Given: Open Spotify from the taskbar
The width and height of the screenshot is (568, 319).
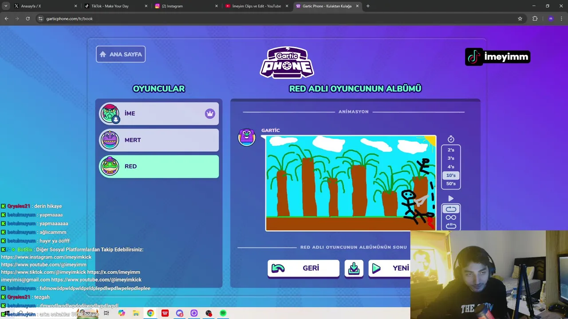Looking at the screenshot, I should [223, 313].
